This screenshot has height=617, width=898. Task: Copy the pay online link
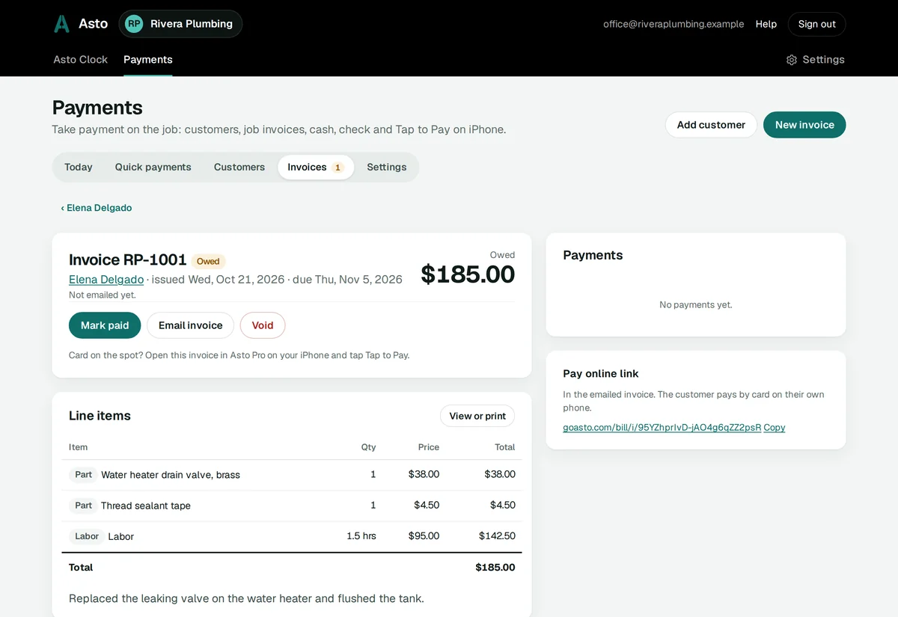coord(775,428)
